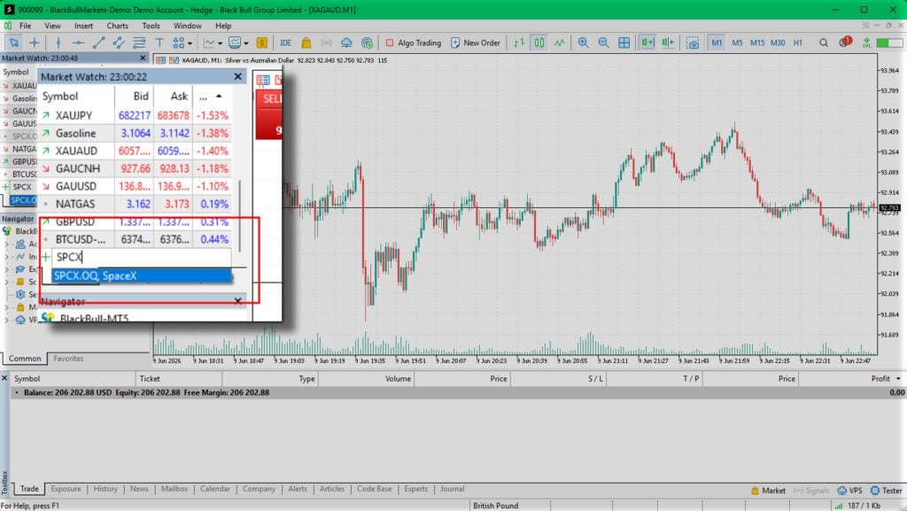
Task: Toggle Algo Trading on
Action: coord(413,43)
